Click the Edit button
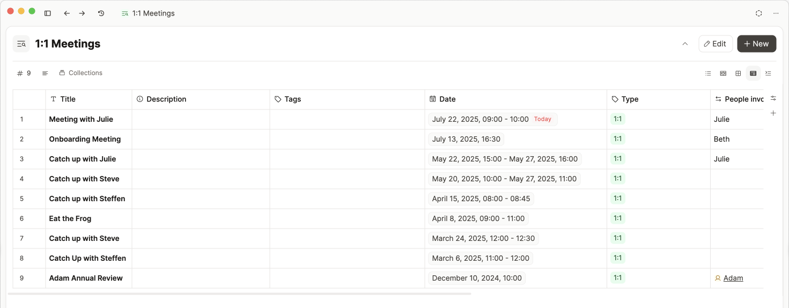 tap(715, 44)
